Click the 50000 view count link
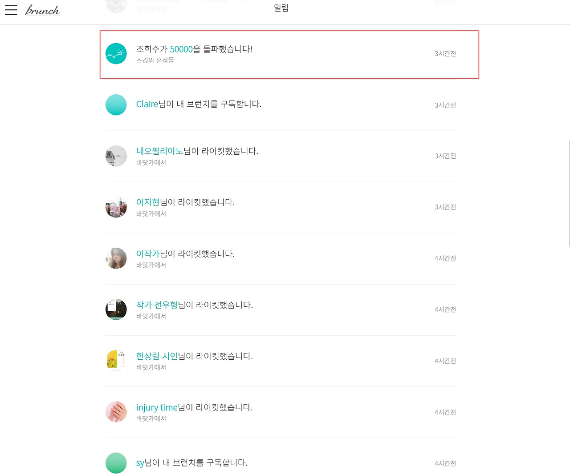570x474 pixels. point(181,49)
